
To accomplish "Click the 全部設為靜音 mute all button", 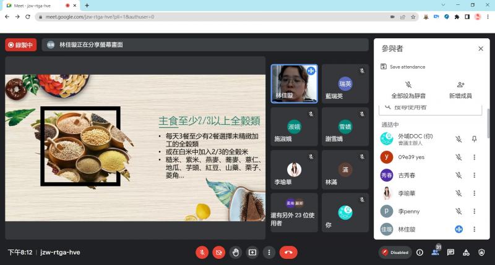I will (408, 90).
